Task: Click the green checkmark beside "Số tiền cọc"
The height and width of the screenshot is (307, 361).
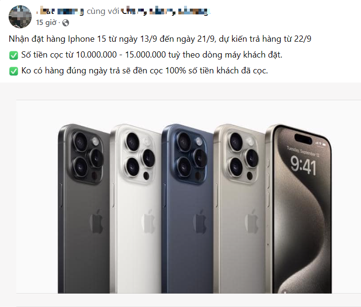Action: click(14, 55)
